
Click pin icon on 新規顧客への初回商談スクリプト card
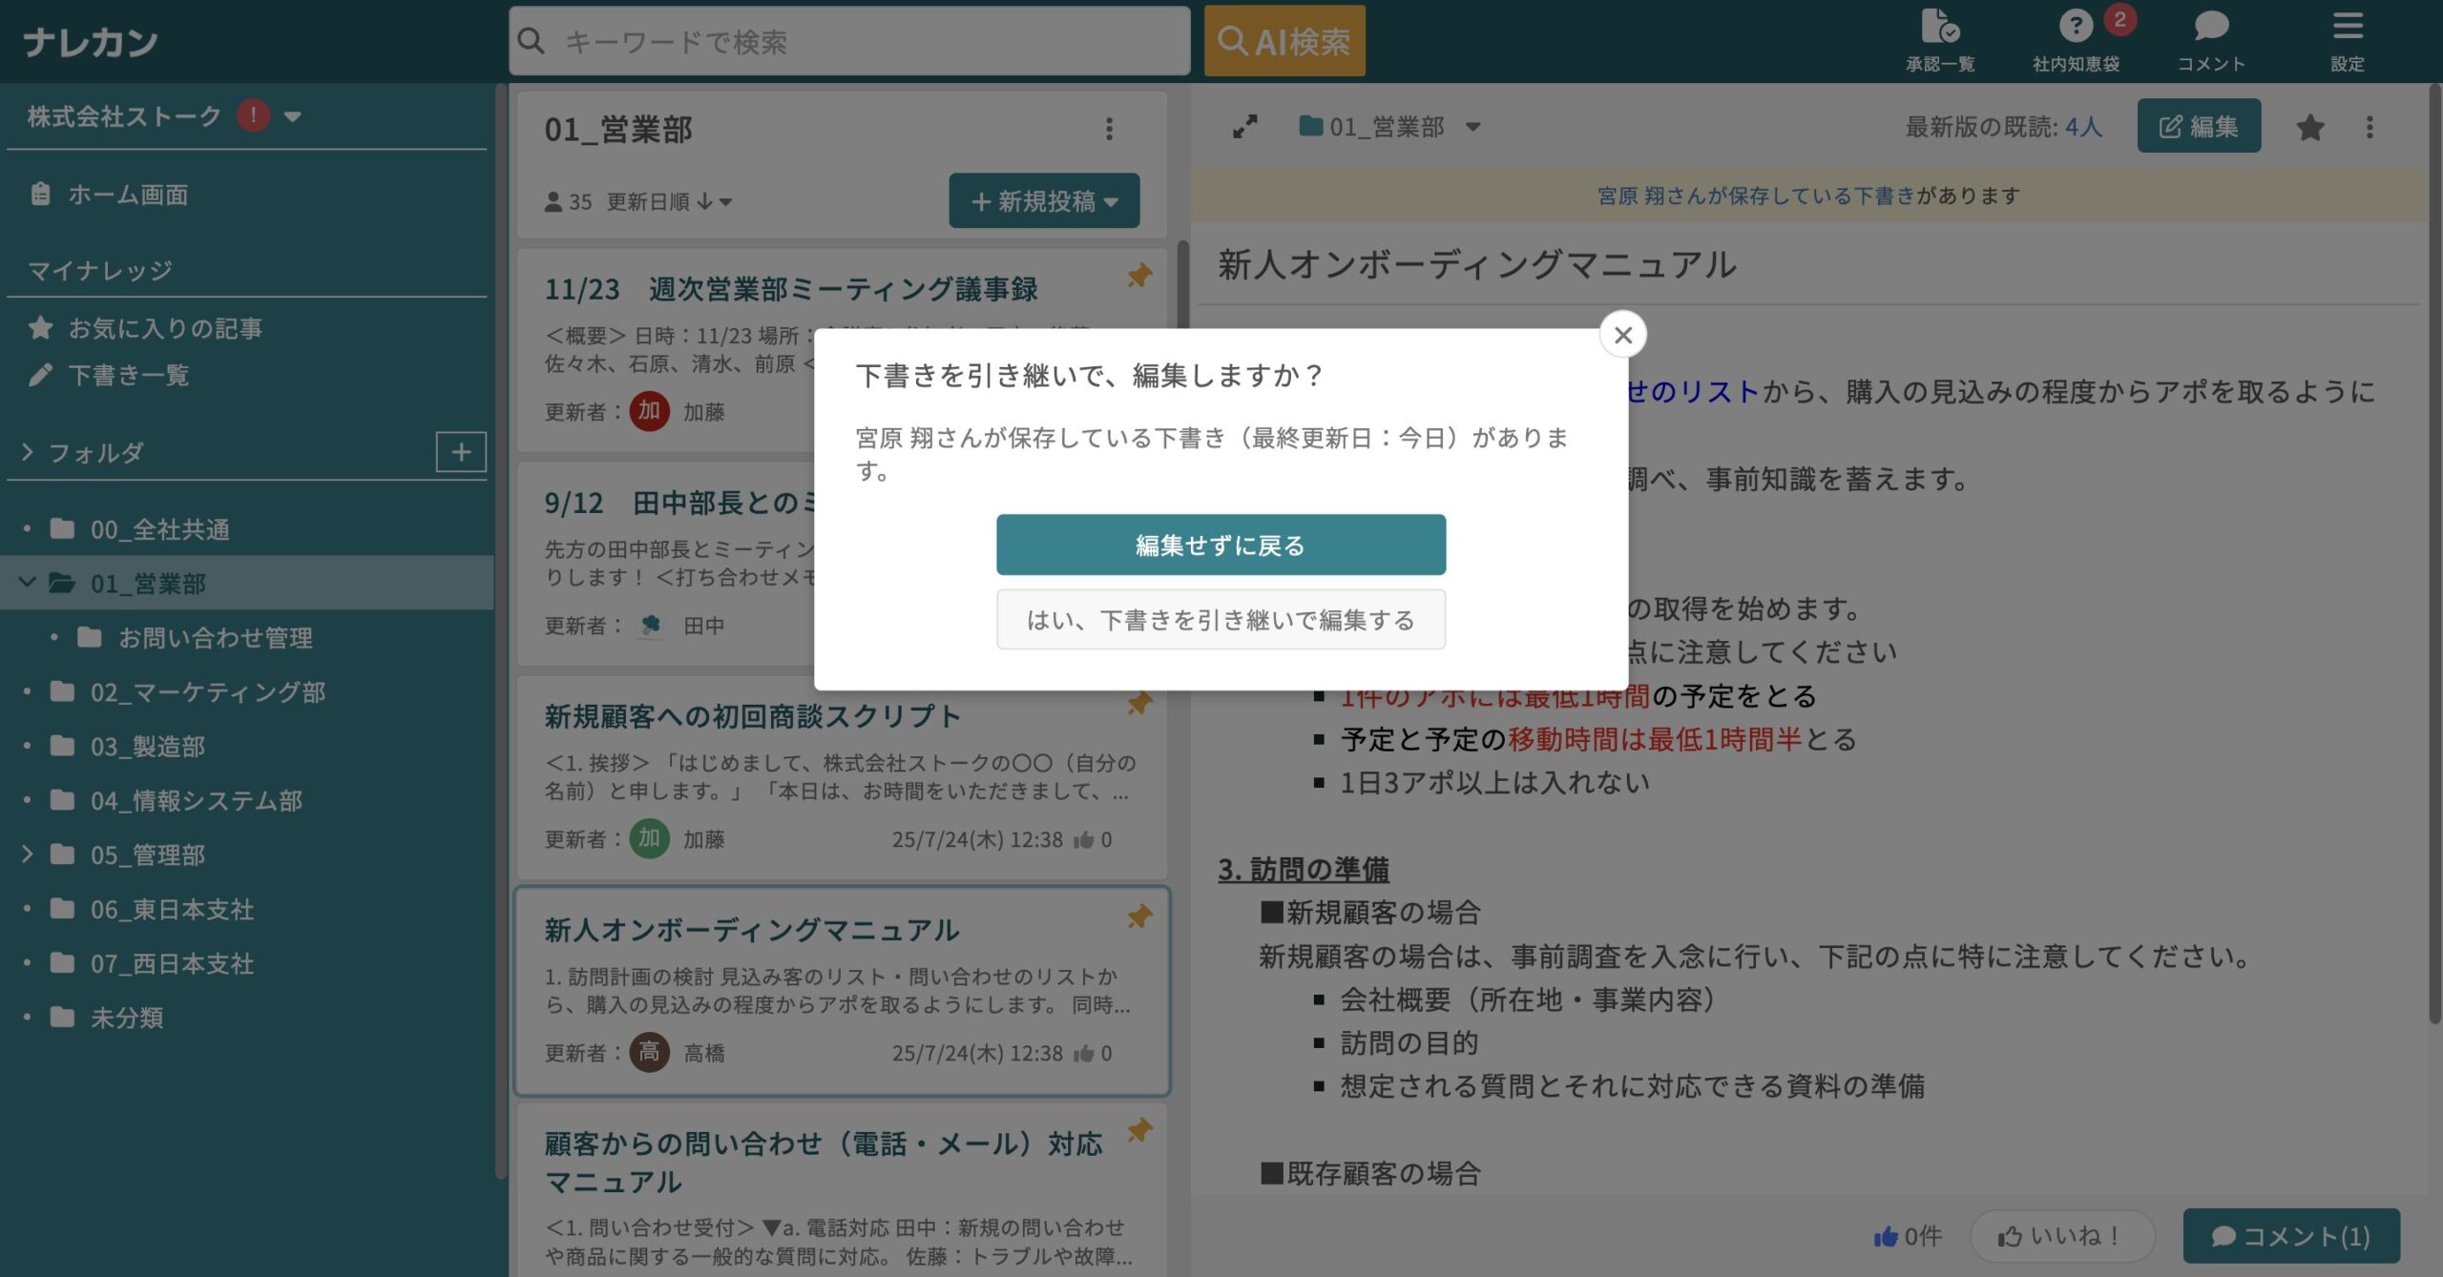[x=1139, y=704]
